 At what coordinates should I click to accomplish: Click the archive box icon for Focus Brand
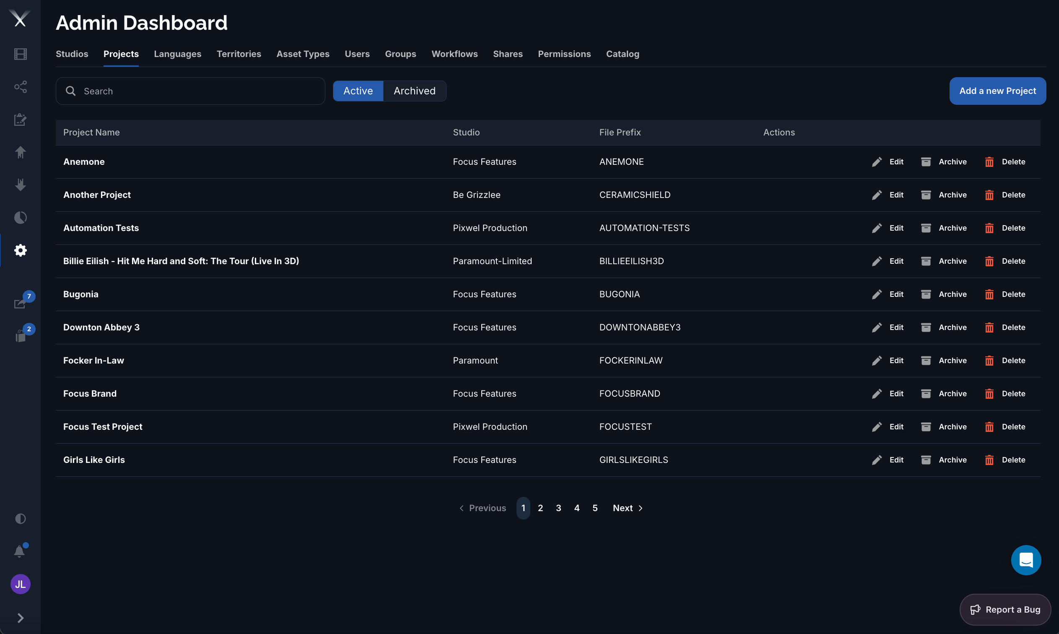click(926, 393)
